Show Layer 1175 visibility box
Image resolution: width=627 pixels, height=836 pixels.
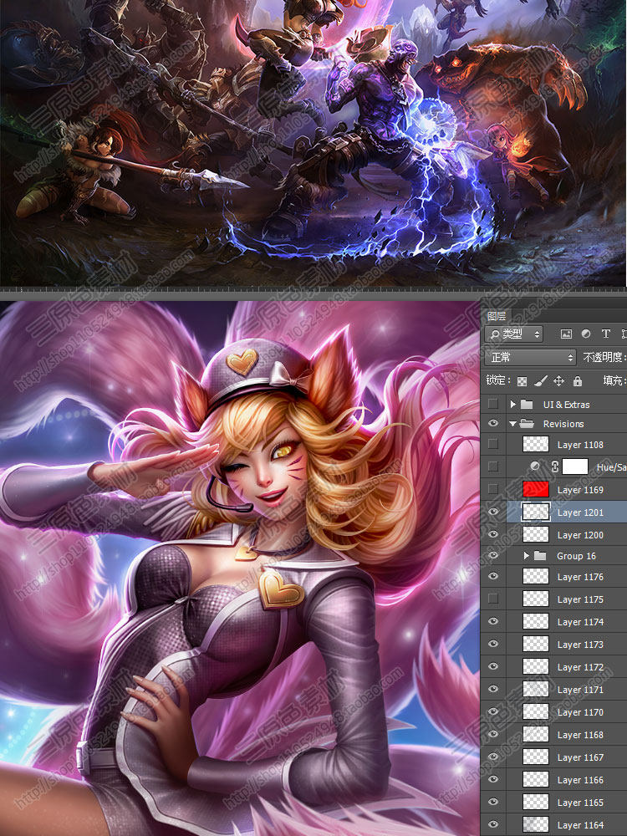click(493, 599)
